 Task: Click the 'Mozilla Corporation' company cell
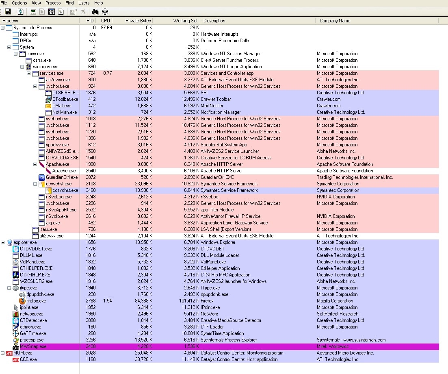pyautogui.click(x=335, y=301)
